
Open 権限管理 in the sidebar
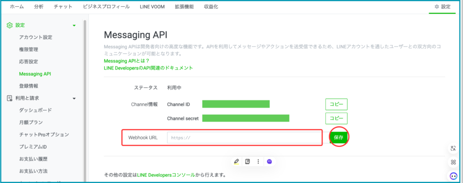click(x=28, y=50)
